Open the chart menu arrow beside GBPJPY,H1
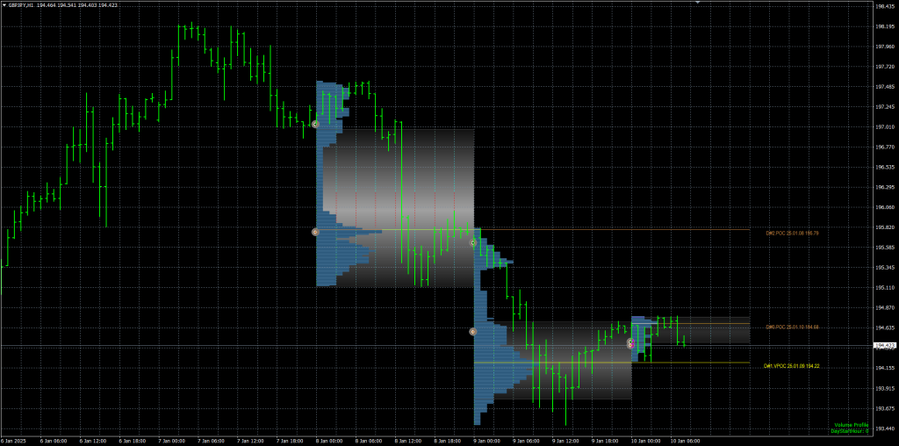899x446 pixels. coord(4,4)
